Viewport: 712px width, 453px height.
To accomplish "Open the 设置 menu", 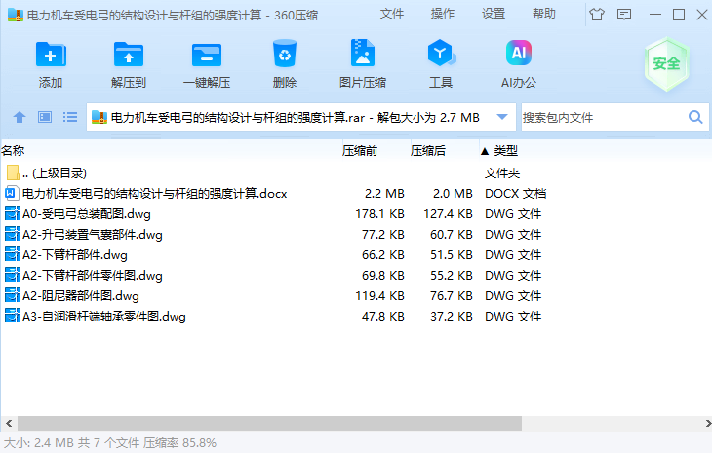I will pyautogui.click(x=494, y=14).
